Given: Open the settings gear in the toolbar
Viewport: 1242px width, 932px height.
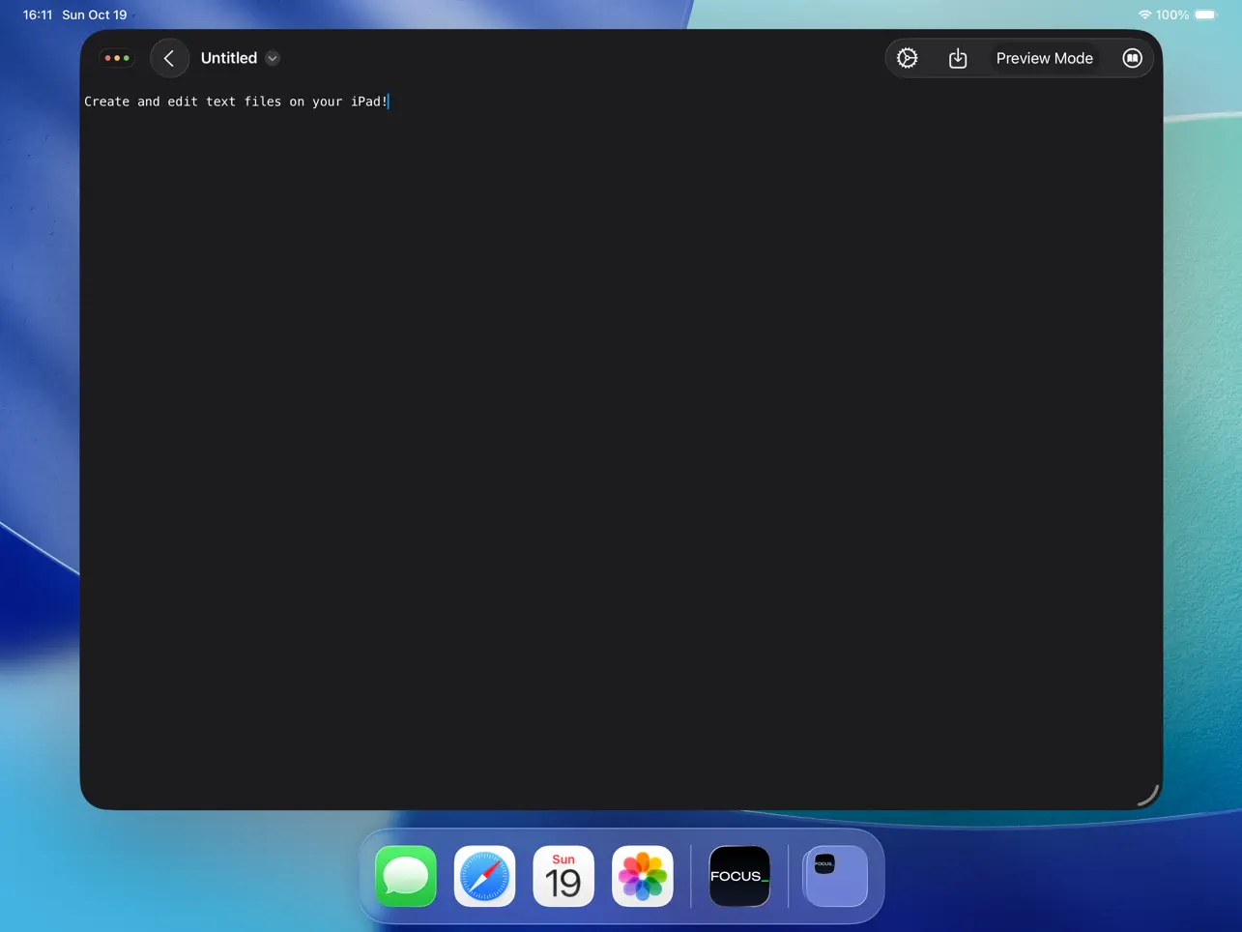Looking at the screenshot, I should 907,57.
